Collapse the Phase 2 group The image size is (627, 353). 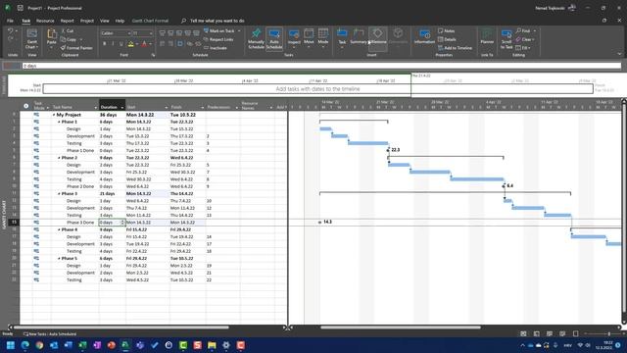(x=59, y=158)
